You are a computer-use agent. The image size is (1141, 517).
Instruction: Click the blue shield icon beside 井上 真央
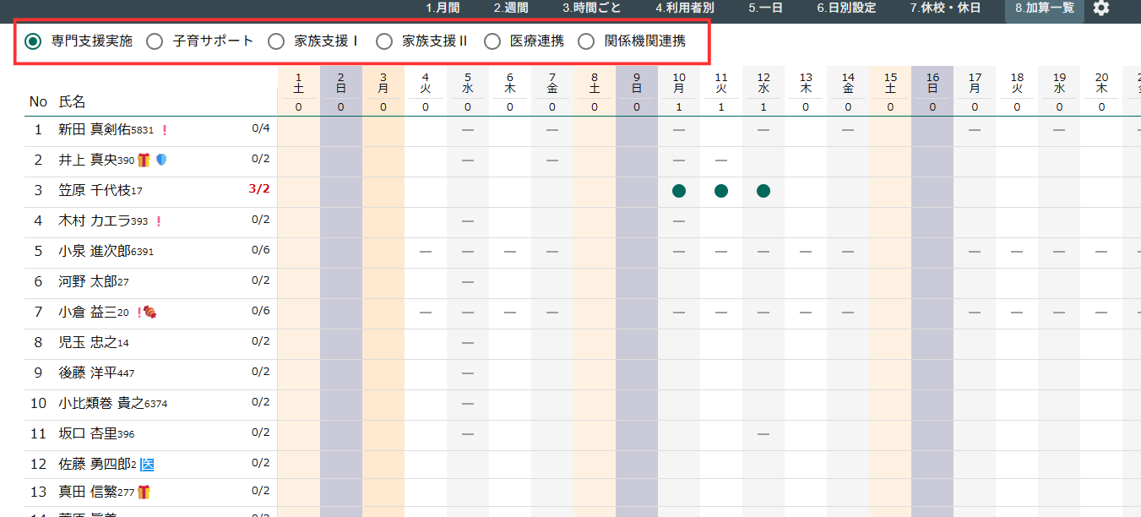(x=161, y=161)
